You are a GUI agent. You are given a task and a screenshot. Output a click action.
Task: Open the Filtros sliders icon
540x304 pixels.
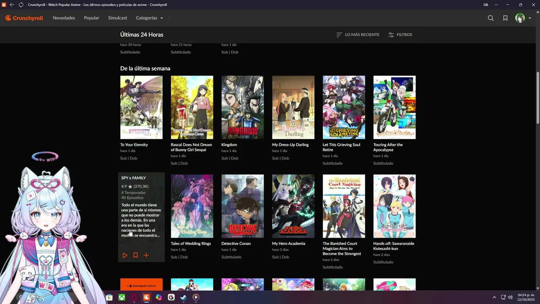pos(391,35)
